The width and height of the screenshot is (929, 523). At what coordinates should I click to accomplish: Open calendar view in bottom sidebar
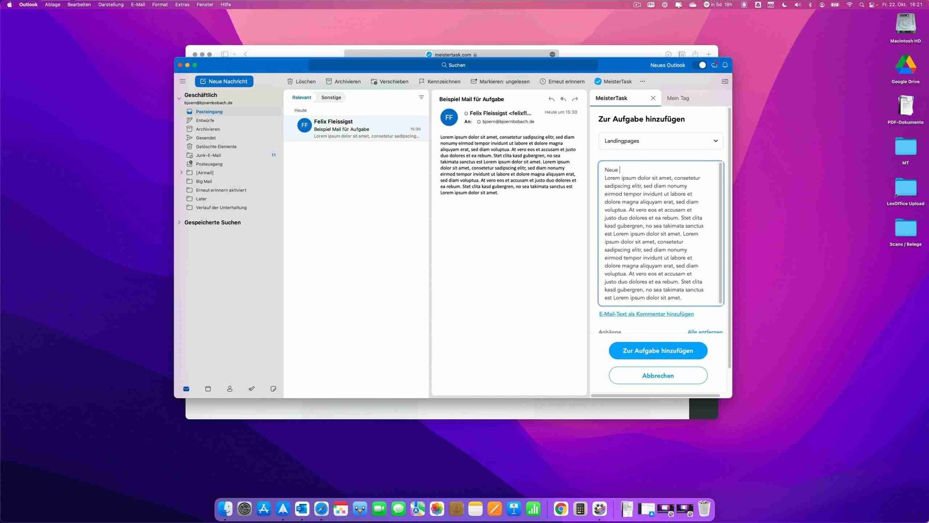208,389
